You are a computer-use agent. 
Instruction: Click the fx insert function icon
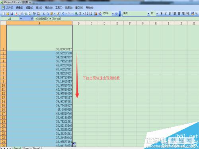[32, 19]
